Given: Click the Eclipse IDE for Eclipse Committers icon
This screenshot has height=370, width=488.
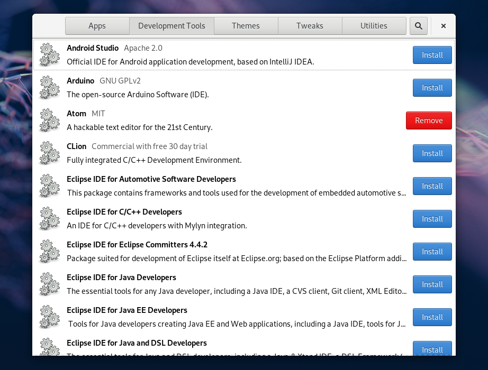Looking at the screenshot, I should tap(49, 251).
